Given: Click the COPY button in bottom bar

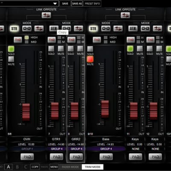Looking at the screenshot, I should (x=35, y=167).
